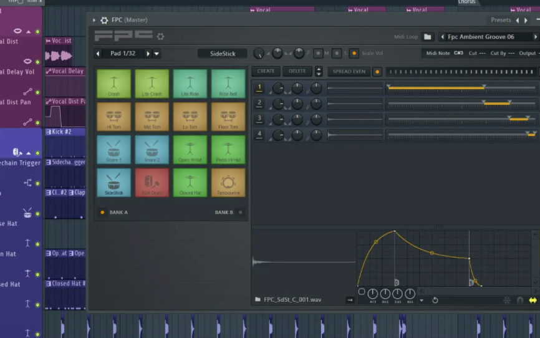Select layer 3 row number
Image resolution: width=540 pixels, height=338 pixels.
(x=259, y=118)
